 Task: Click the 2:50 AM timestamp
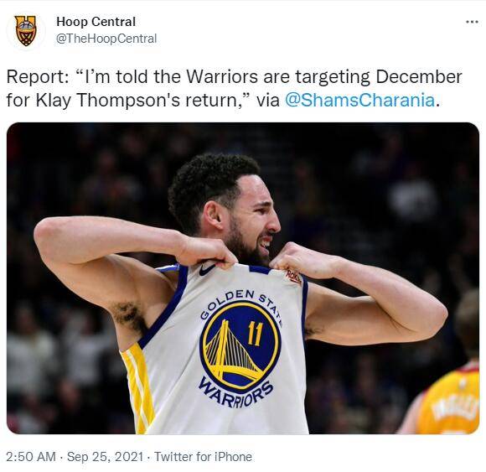(31, 457)
